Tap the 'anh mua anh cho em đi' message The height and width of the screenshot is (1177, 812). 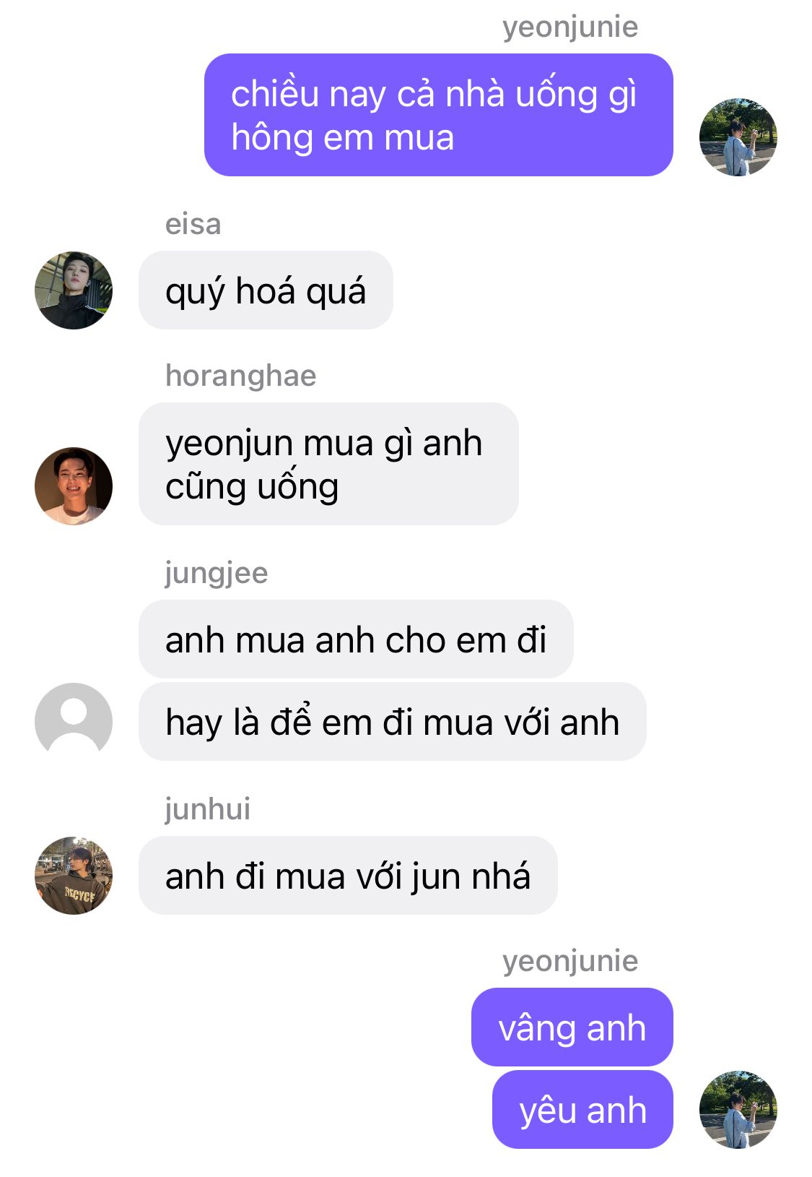click(356, 639)
